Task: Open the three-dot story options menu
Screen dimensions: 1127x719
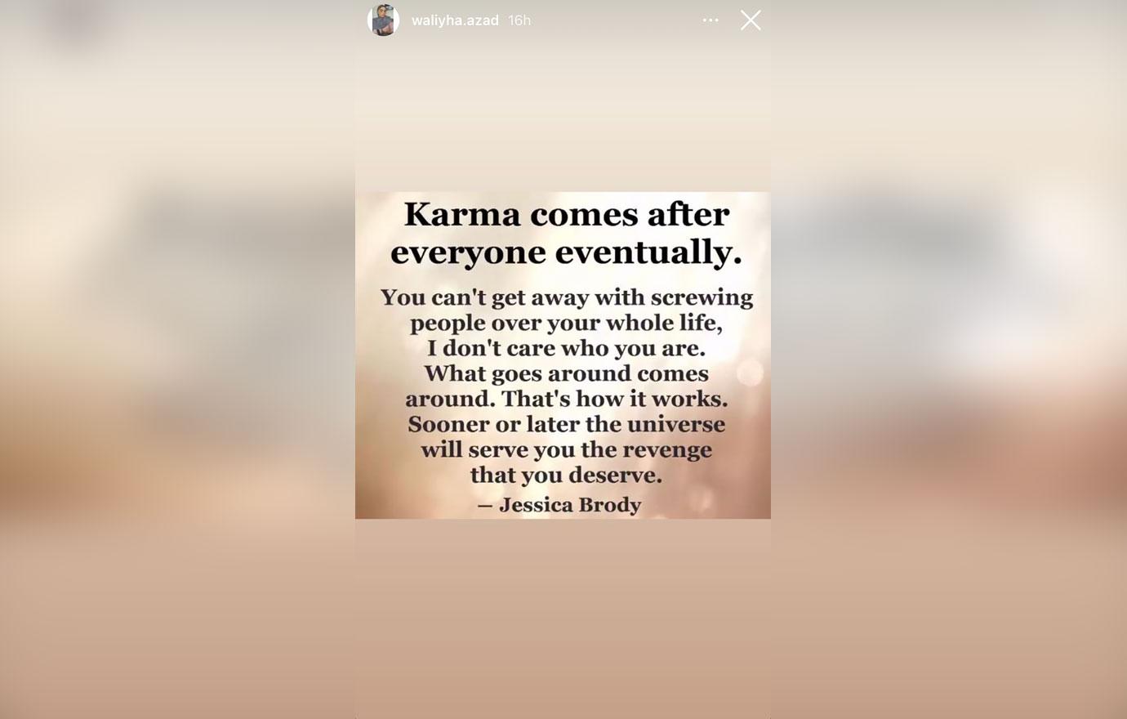Action: tap(710, 20)
